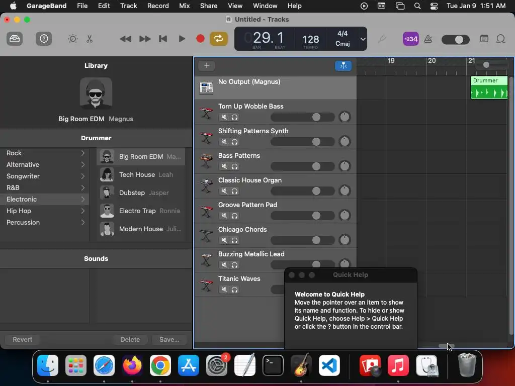Screen dimensions: 515x386
Task: Click the red Record button
Action: 200,39
